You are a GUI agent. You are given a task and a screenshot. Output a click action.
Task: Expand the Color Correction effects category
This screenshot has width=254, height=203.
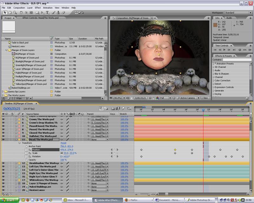(213, 81)
